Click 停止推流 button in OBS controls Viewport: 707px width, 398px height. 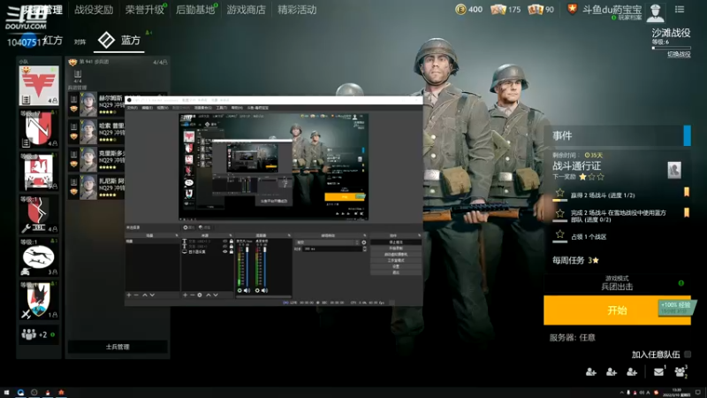[396, 242]
